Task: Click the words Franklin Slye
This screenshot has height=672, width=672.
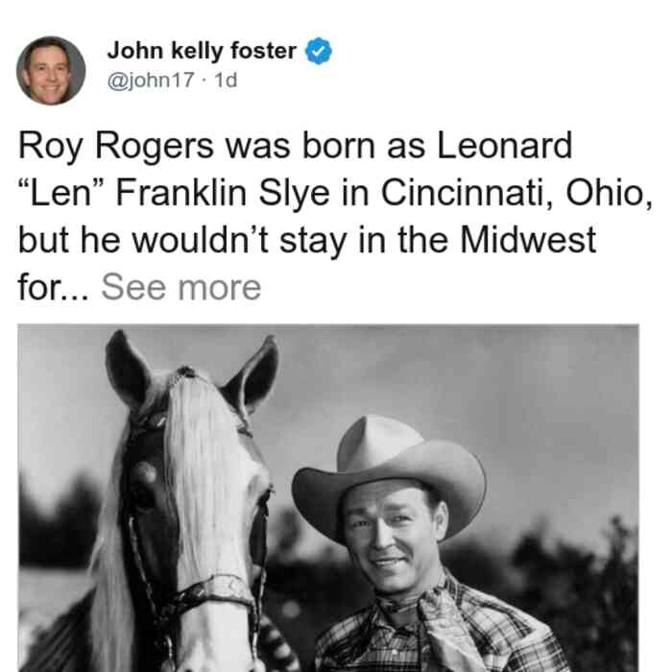Action: click(223, 193)
